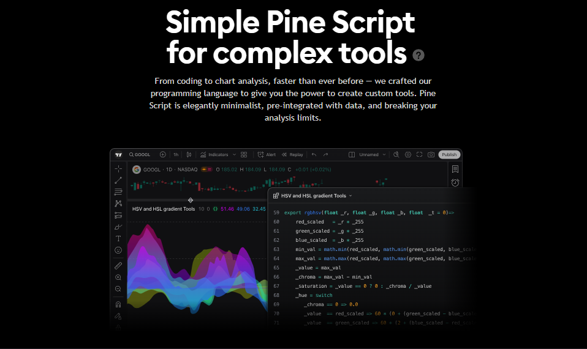Image resolution: width=587 pixels, height=349 pixels.
Task: Click the pane separator move handle
Action: [x=191, y=200]
